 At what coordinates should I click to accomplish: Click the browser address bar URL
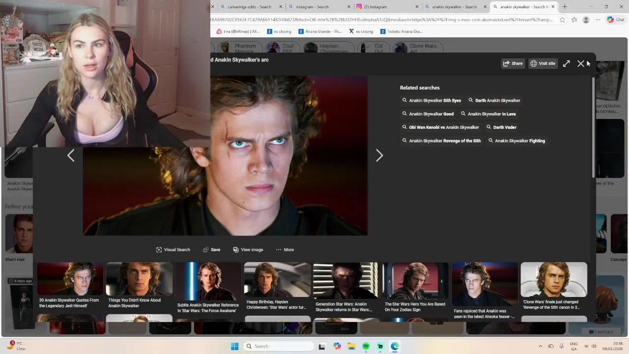pyautogui.click(x=381, y=20)
